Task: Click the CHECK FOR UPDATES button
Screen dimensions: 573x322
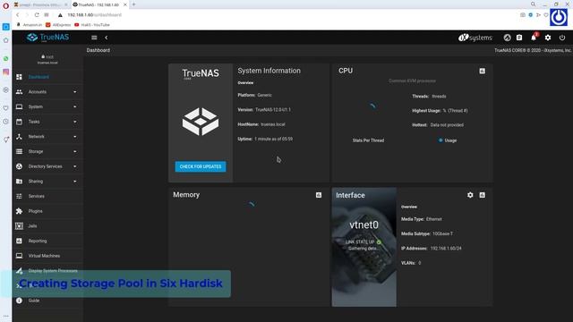Action: pyautogui.click(x=201, y=166)
